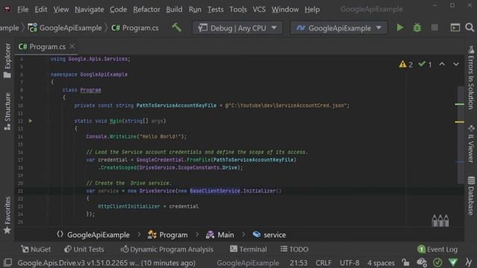Select service variable in bottom breadcrumbs

pyautogui.click(x=269, y=234)
